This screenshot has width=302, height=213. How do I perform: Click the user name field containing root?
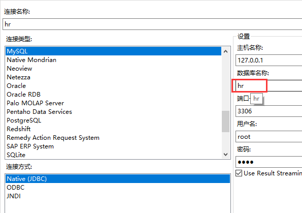pyautogui.click(x=269, y=137)
